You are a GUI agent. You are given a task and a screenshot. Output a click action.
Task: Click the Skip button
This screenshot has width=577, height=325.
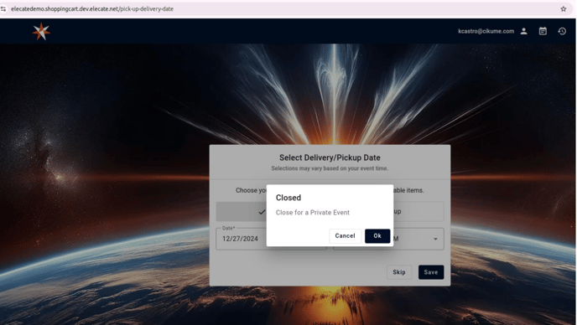(x=399, y=272)
